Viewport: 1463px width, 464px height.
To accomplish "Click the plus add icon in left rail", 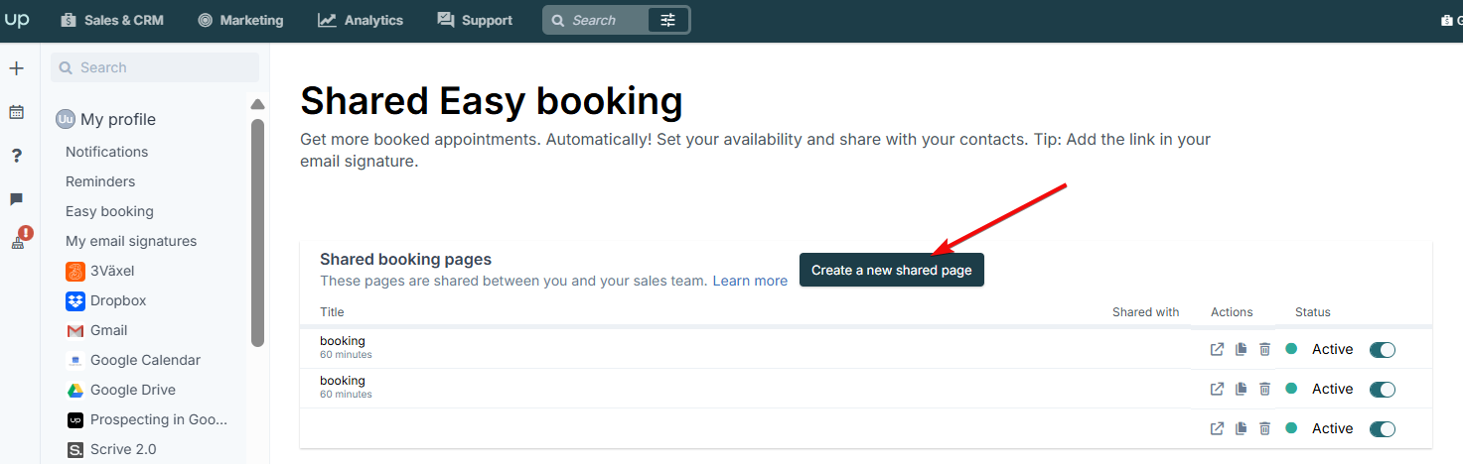I will coord(16,68).
